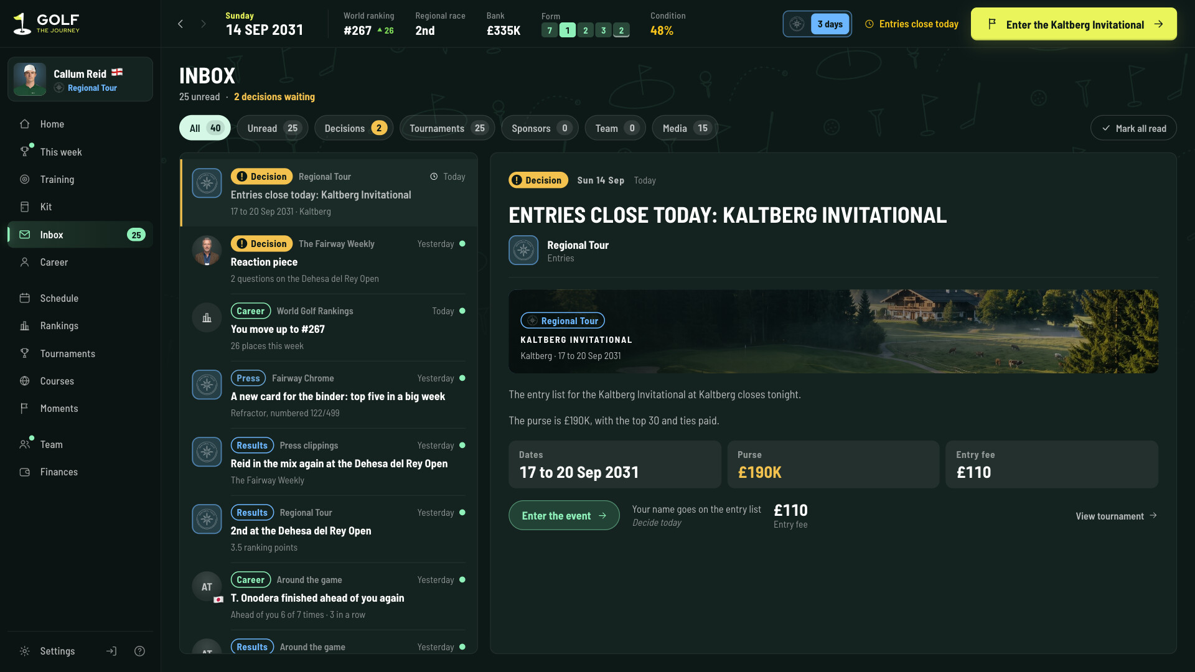Go to next day arrow
The image size is (1195, 672).
coord(204,24)
